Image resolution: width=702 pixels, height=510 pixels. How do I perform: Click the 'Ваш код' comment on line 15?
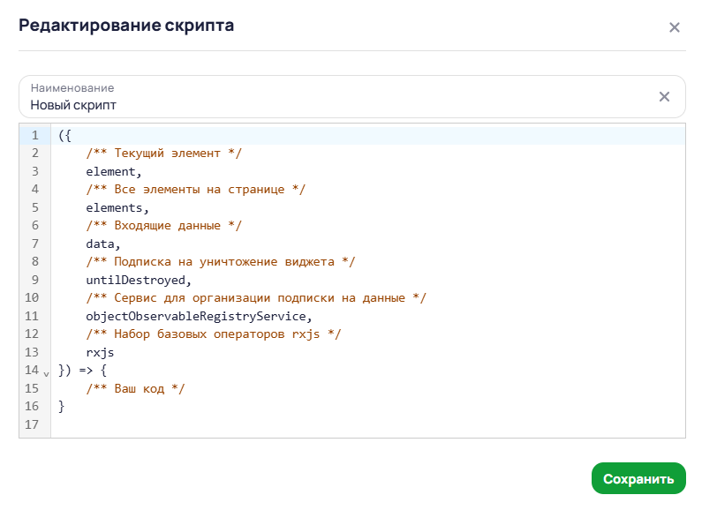point(136,388)
